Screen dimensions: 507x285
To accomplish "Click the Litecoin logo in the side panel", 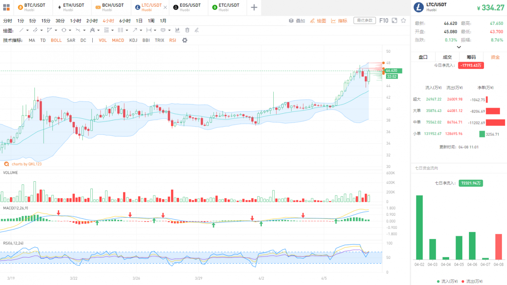I will click(418, 7).
